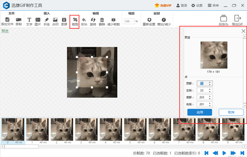
Task: Select frame 5 thumbnail
Action: click(x=135, y=129)
